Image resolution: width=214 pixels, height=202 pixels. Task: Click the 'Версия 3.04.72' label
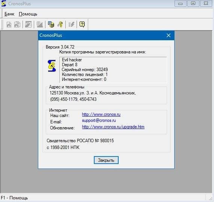pos(60,47)
